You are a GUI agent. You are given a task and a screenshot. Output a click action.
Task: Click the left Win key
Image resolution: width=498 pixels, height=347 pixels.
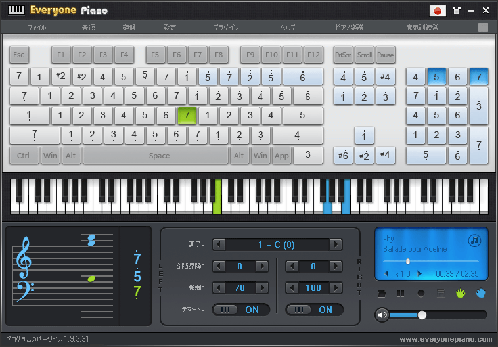point(50,155)
